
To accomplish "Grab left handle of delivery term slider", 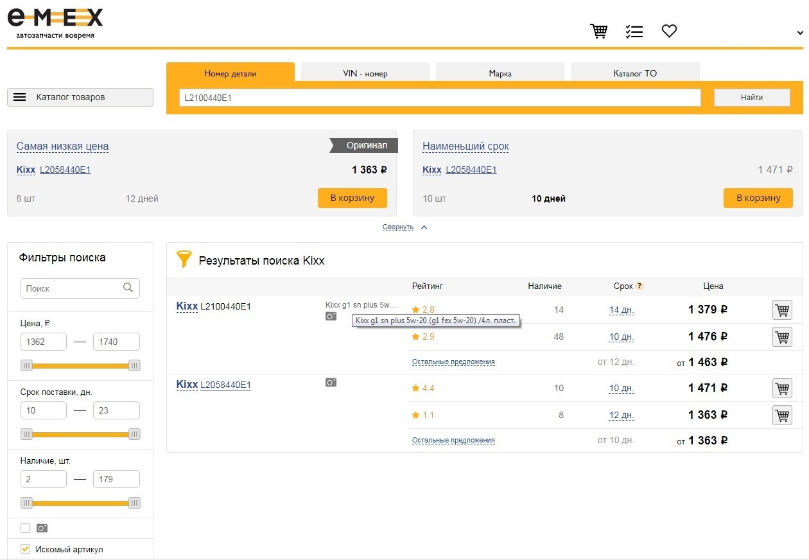I will pos(26,435).
